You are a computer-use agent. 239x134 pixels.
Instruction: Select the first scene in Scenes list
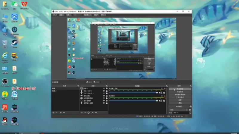coord(65,88)
